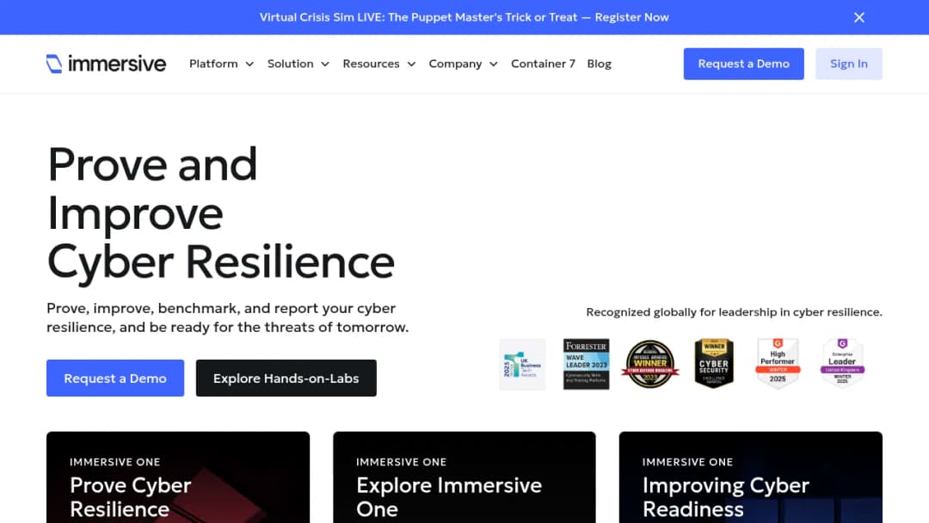This screenshot has height=523, width=929.
Task: Click the UK Business Tech Awards badge
Action: coord(522,364)
